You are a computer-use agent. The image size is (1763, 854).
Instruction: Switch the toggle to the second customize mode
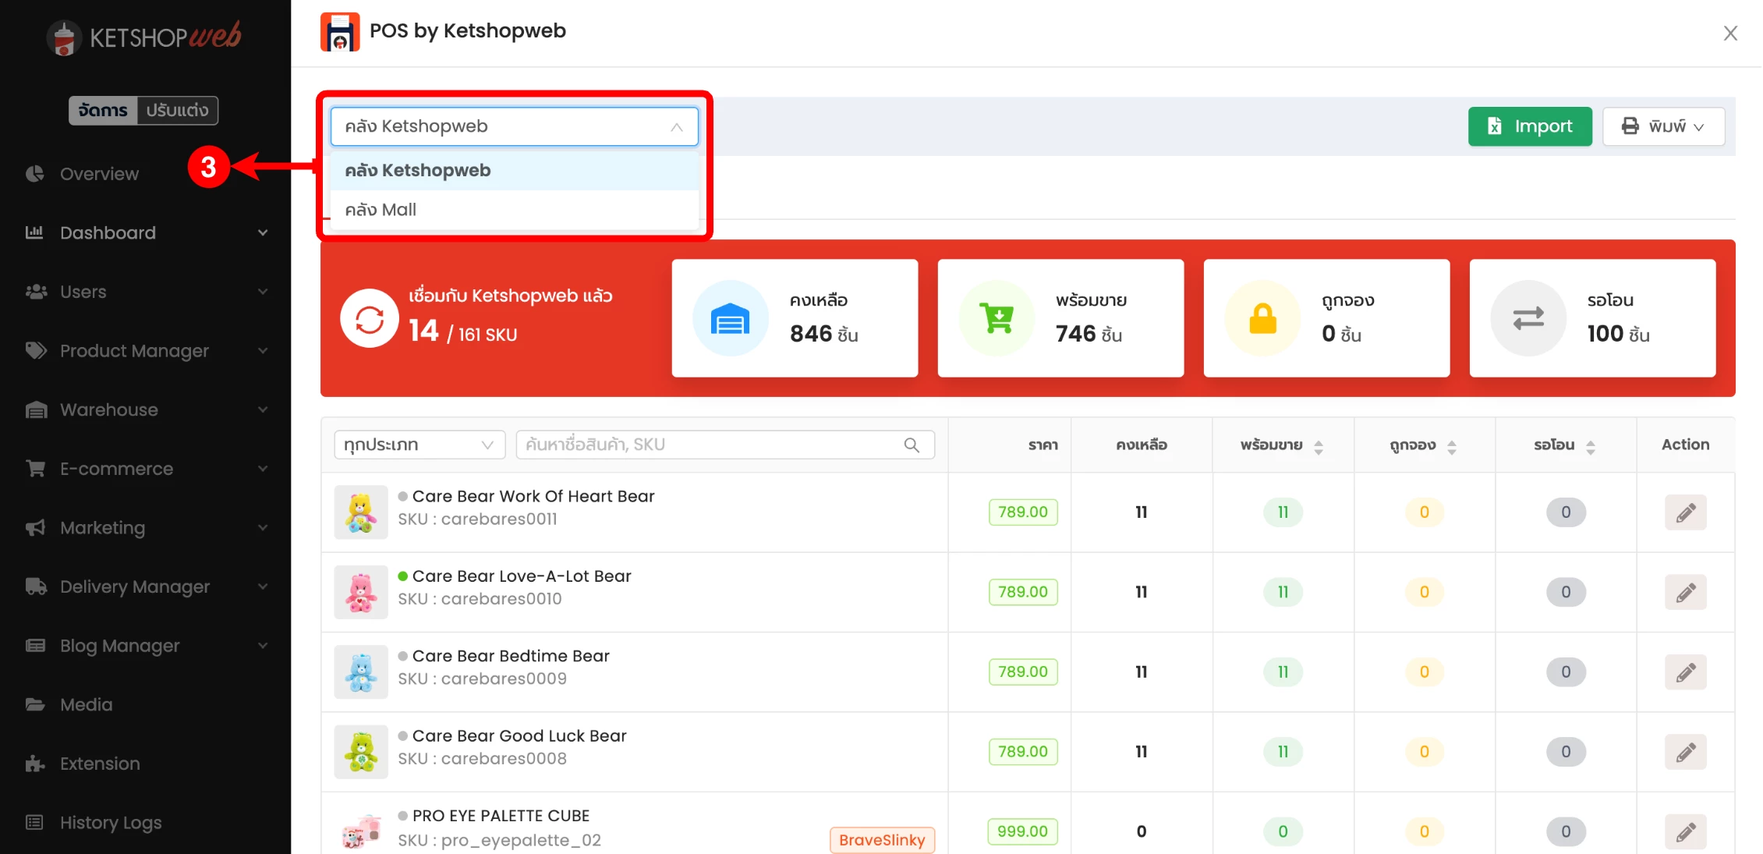click(x=178, y=110)
